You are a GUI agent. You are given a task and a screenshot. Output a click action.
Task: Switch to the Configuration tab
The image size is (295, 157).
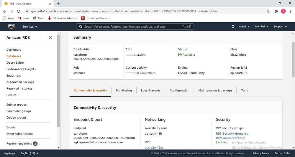tap(179, 90)
